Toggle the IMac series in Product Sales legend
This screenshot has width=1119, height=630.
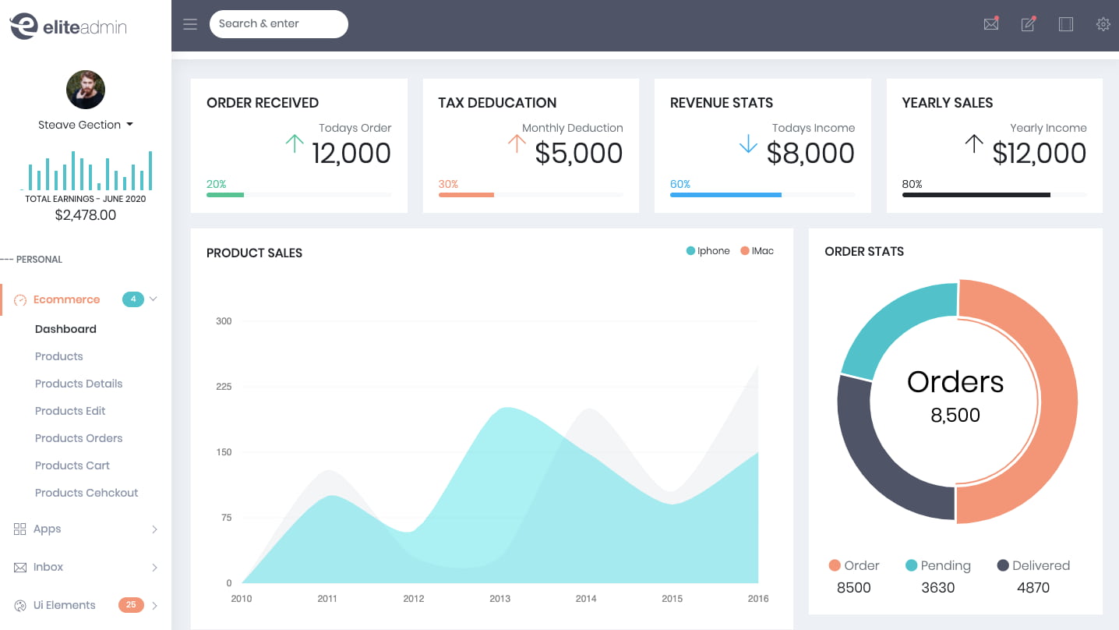[755, 250]
